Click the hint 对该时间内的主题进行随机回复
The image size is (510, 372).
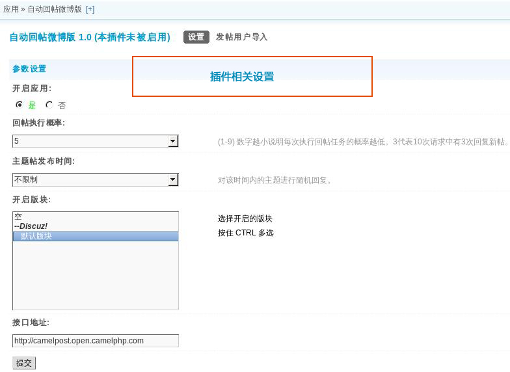(x=275, y=181)
